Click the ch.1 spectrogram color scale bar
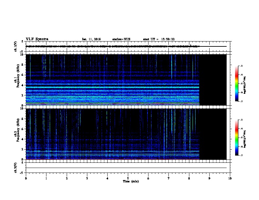This screenshot has height=200, width=259. coord(237,84)
